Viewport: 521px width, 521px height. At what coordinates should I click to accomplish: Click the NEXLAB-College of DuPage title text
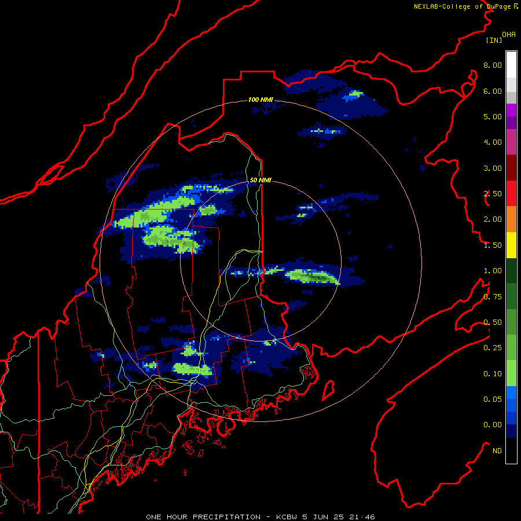(462, 6)
